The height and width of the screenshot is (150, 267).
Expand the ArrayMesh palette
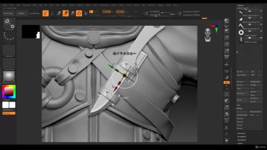point(242,137)
